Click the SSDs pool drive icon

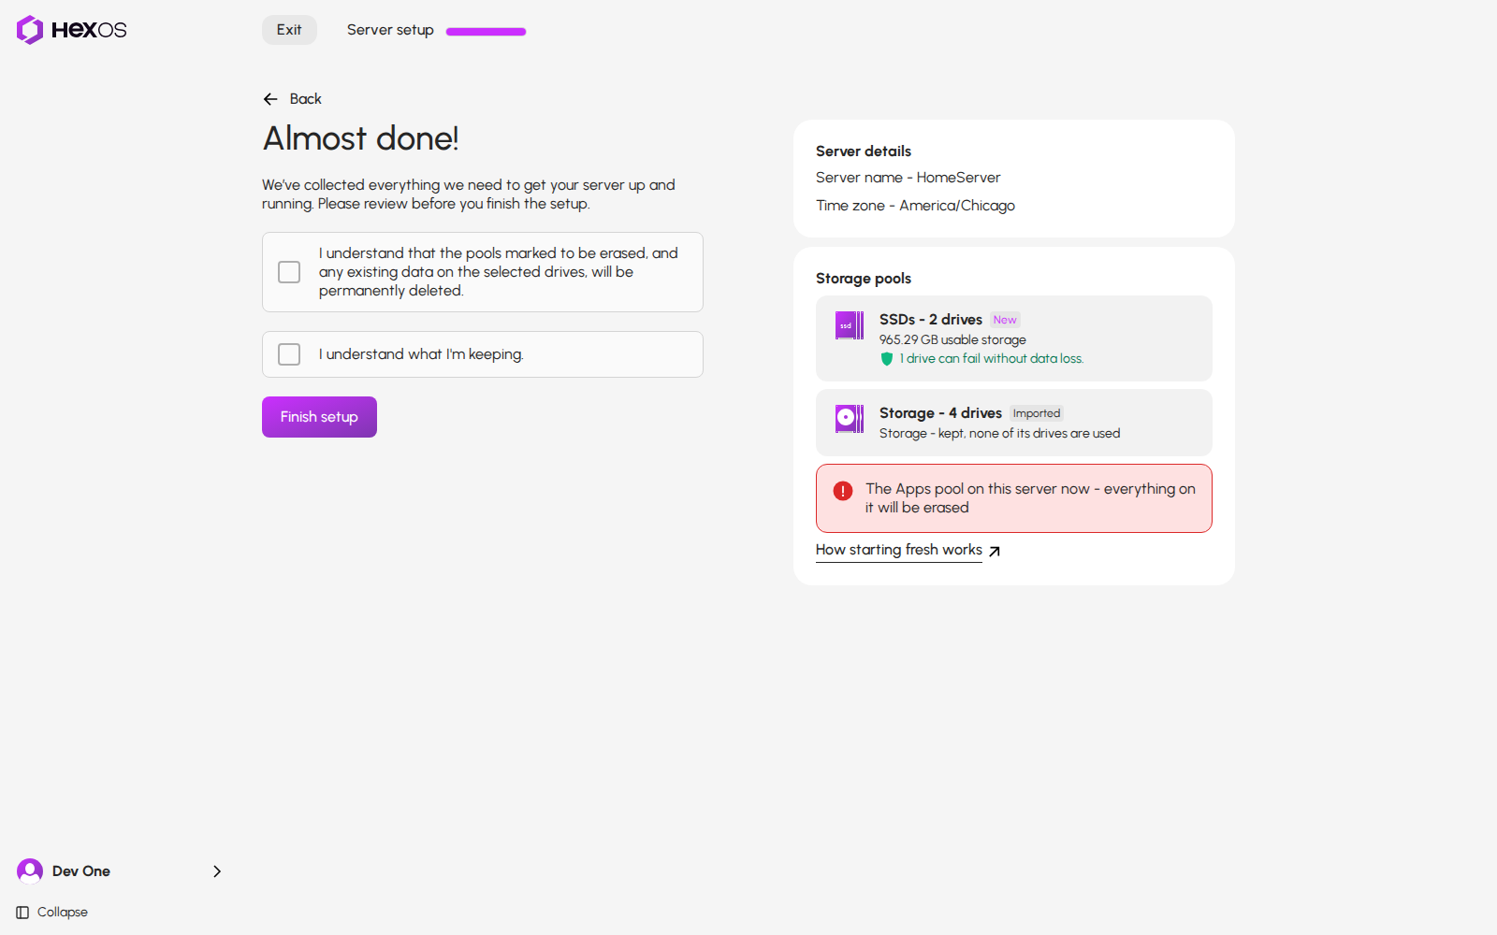[x=850, y=325]
